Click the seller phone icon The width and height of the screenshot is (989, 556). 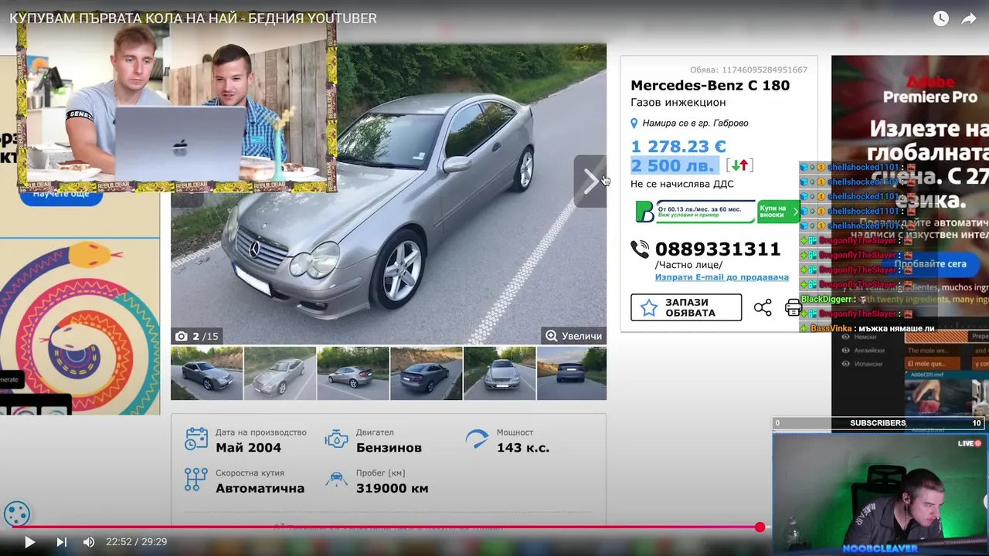(640, 249)
